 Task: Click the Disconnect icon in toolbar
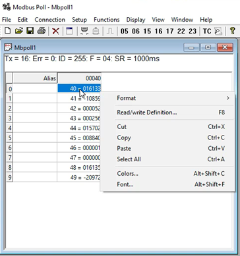[x=96, y=31]
